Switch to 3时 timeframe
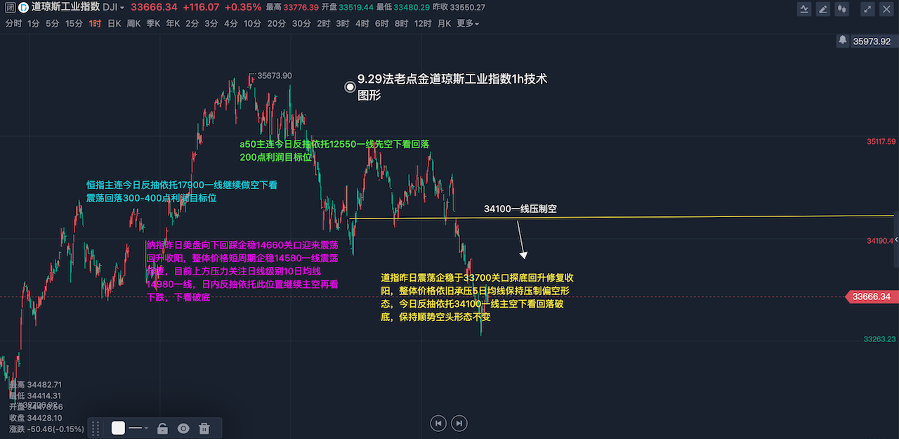 coord(343,23)
